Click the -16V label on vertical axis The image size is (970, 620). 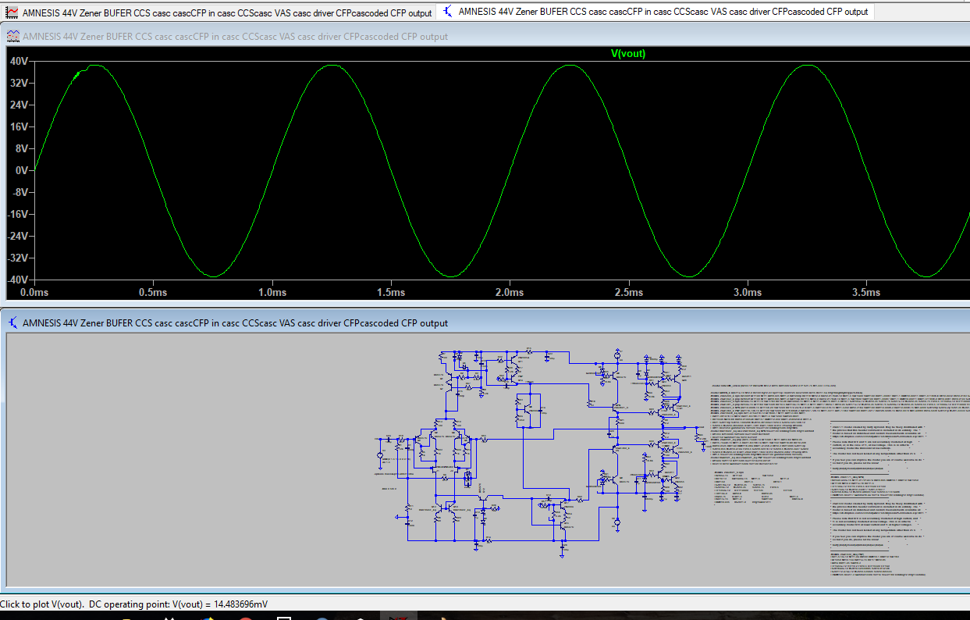click(x=17, y=214)
